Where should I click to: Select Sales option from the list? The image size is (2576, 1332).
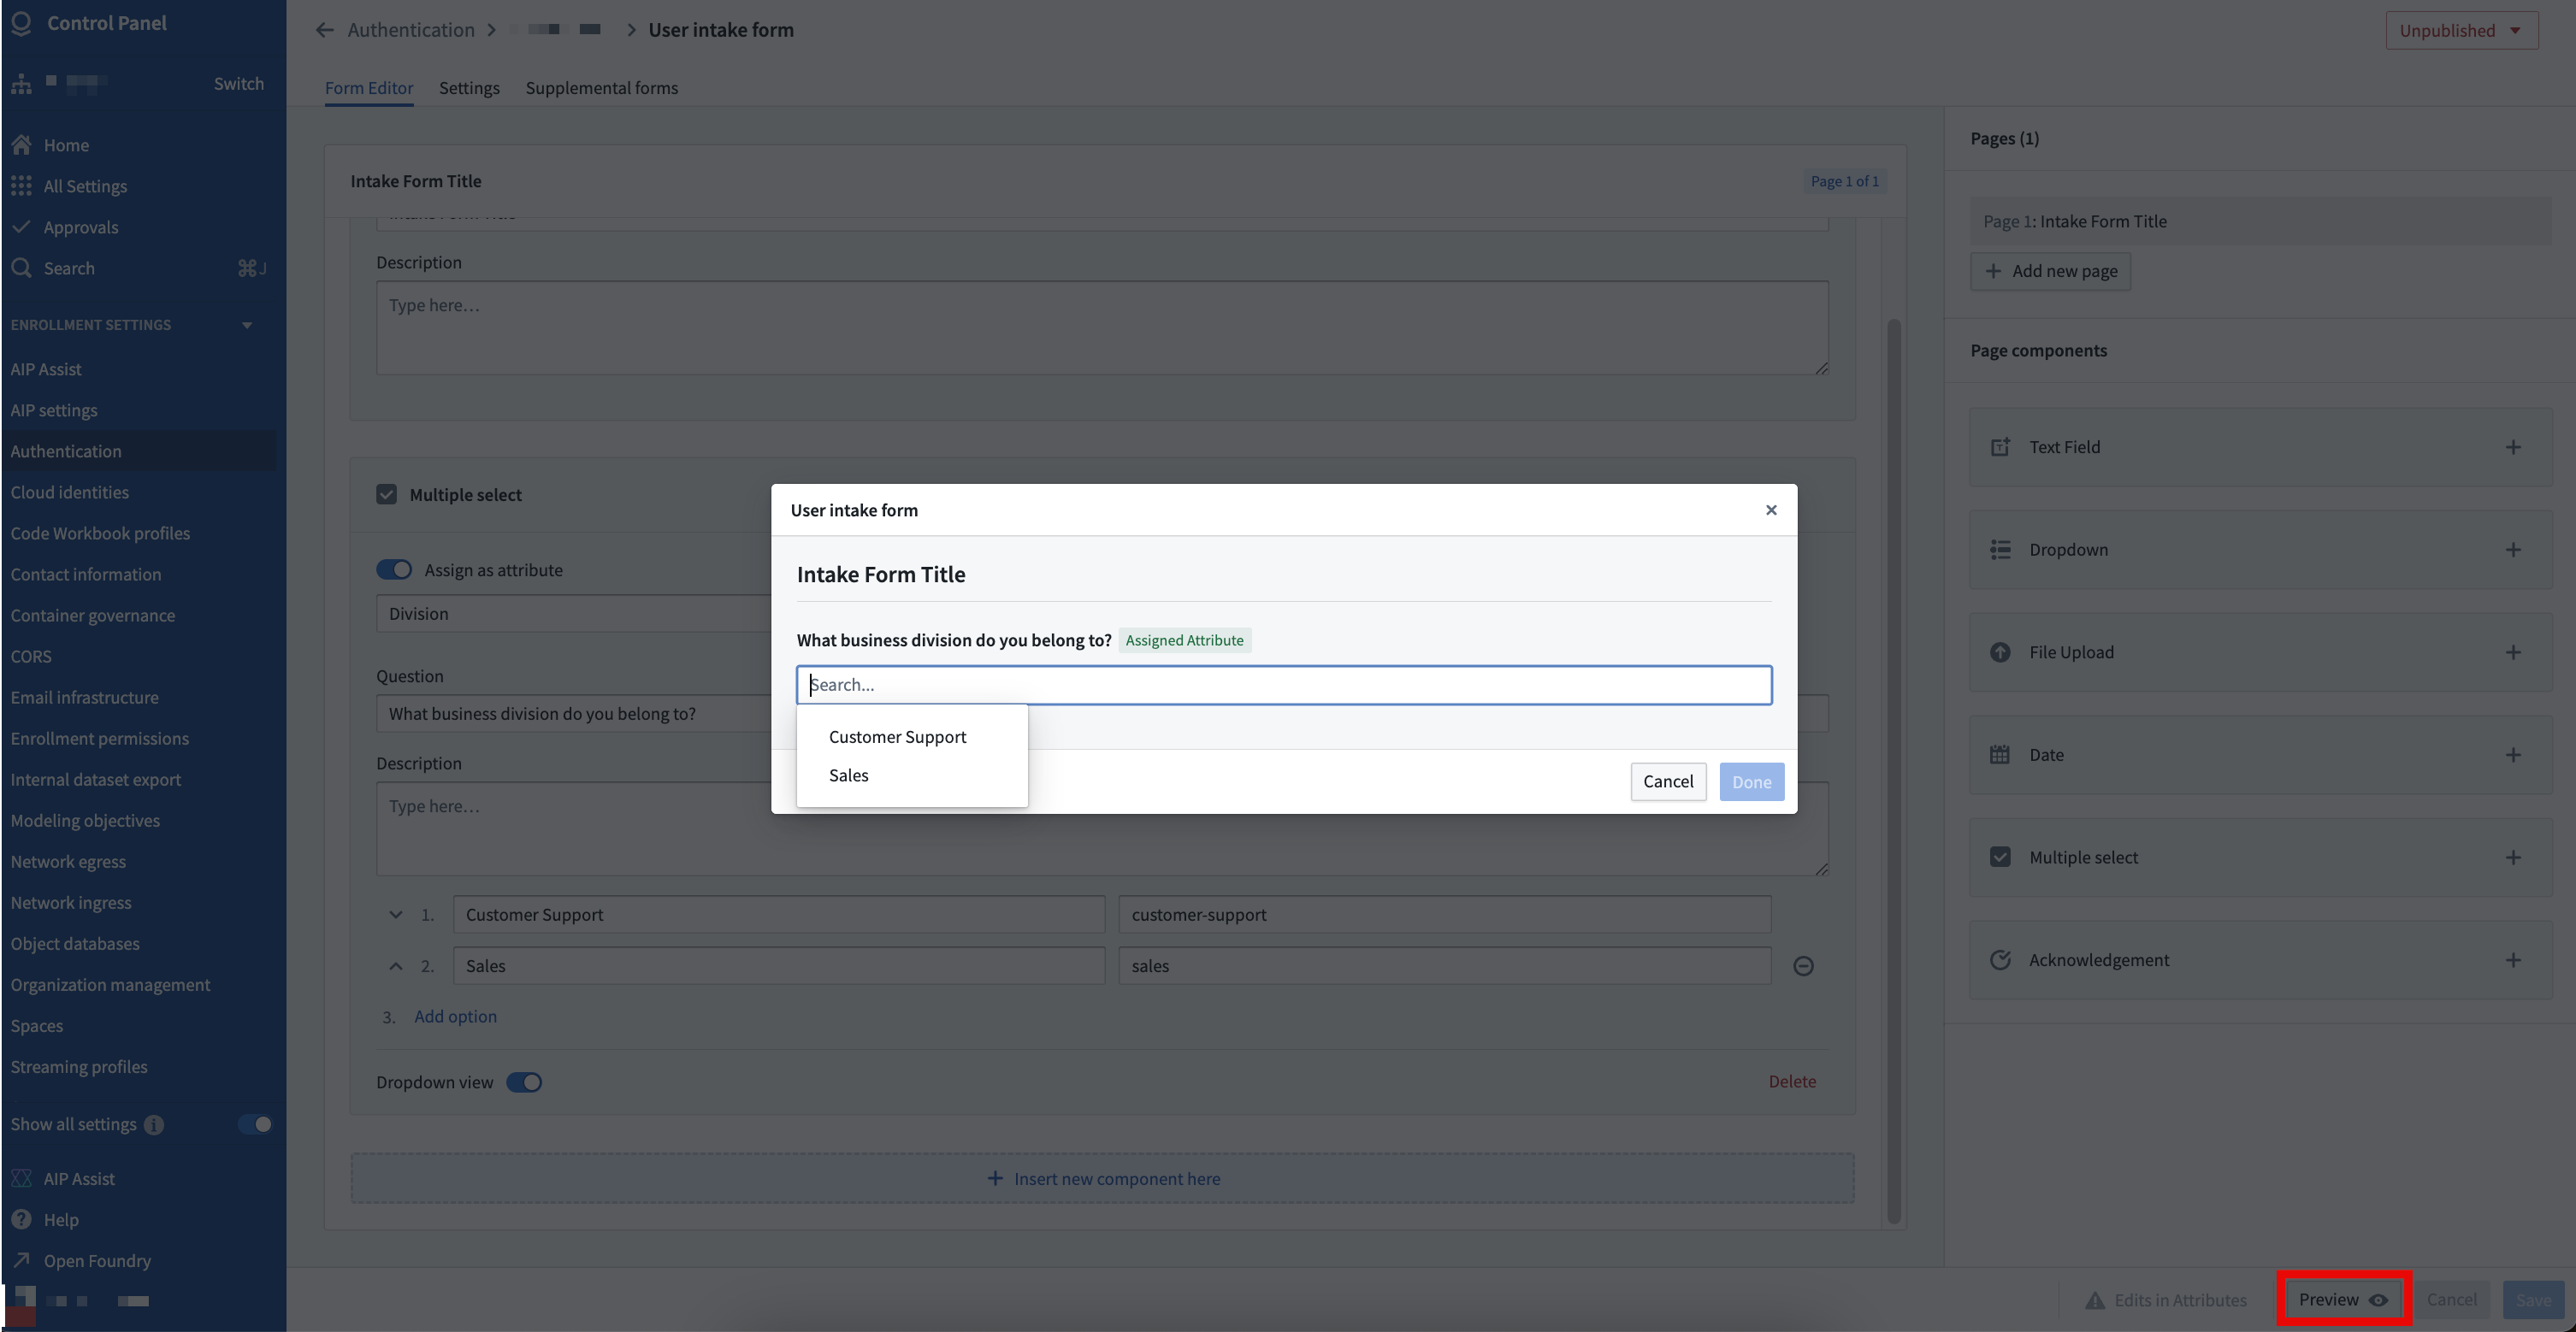coord(848,776)
